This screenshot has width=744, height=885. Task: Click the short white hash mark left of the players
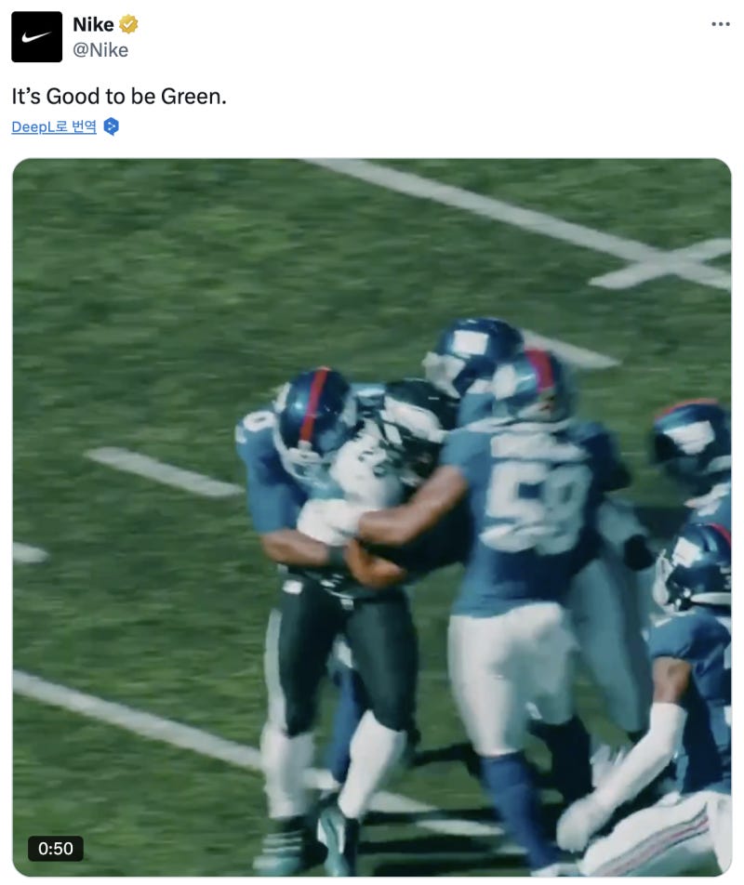point(163,472)
